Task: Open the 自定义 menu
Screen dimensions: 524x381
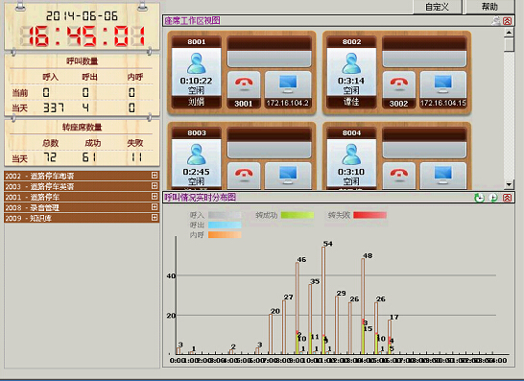Action: [x=437, y=7]
